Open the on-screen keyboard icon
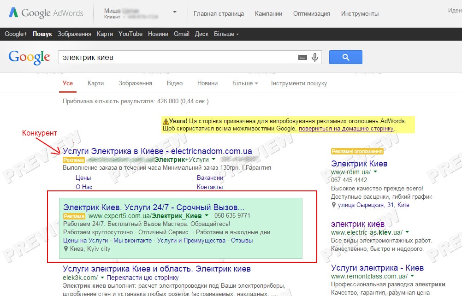The width and height of the screenshot is (462, 296). click(302, 58)
